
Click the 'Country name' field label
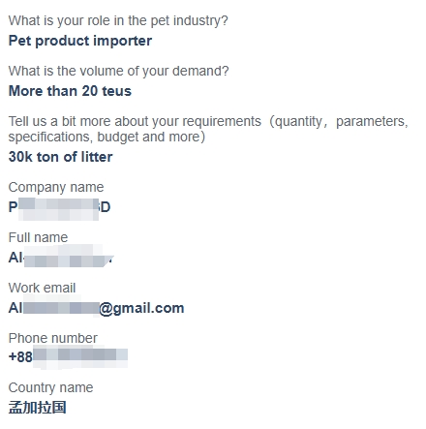(50, 387)
